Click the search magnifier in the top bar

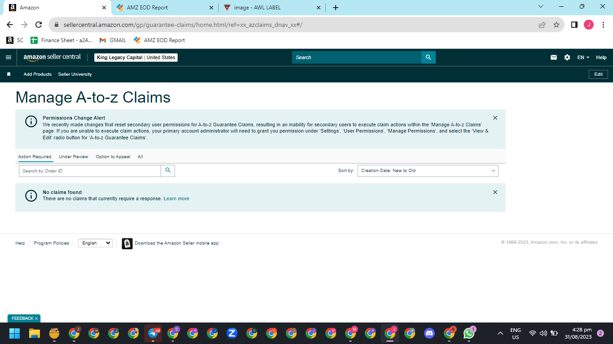click(428, 57)
